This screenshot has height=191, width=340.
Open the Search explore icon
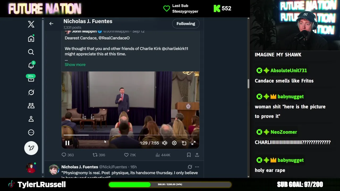[31, 52]
